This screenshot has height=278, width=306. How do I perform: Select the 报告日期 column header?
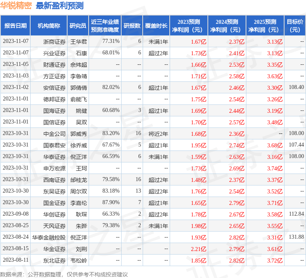(15, 25)
